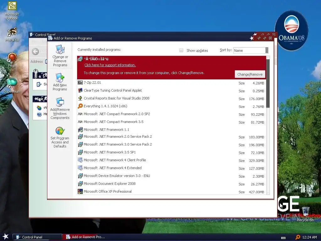Click the Everything 1.4.1.1024 magnifier icon
This screenshot has width=321, height=241.
[80, 106]
